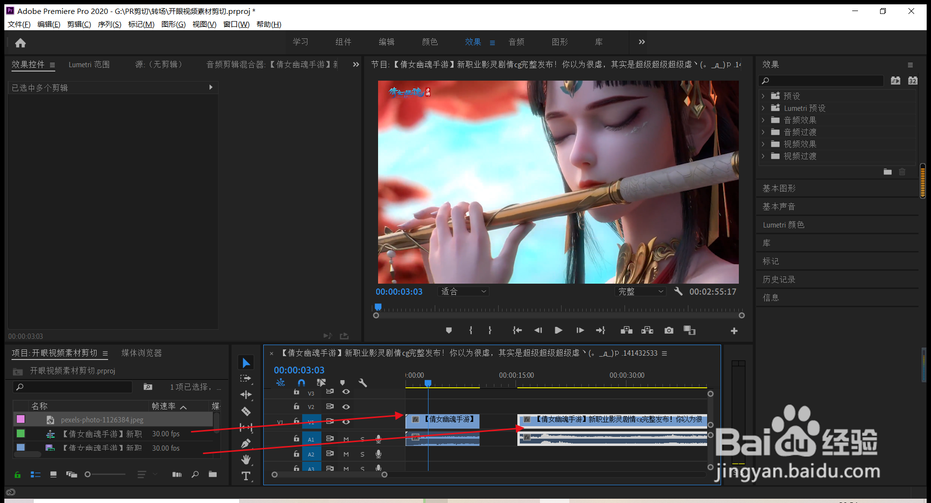
Task: Click the Extract button
Action: (x=648, y=330)
